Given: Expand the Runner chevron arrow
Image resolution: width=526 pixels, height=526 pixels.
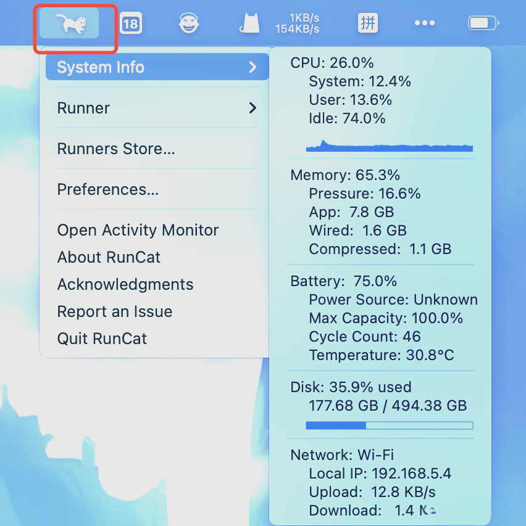Looking at the screenshot, I should [253, 108].
